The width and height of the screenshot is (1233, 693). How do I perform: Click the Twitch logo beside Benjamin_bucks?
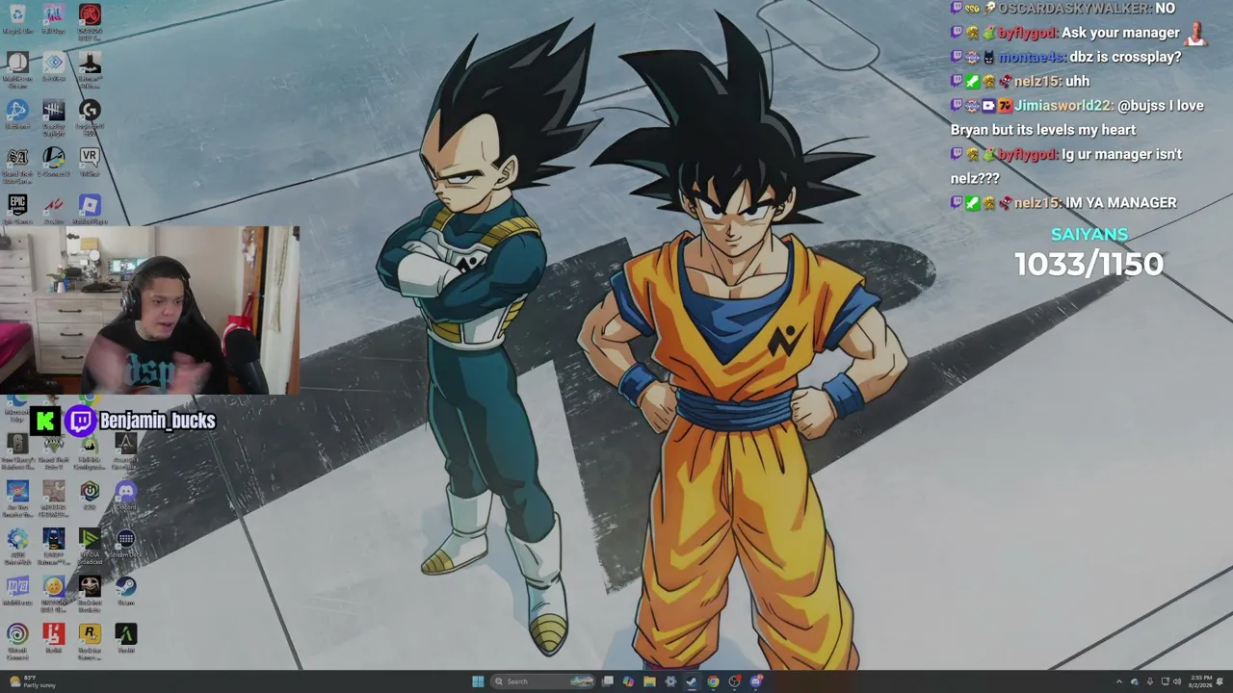pos(80,421)
